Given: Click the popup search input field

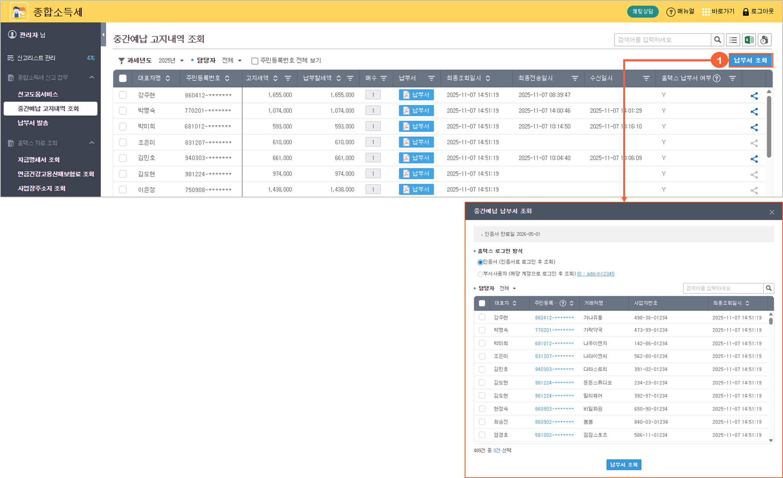Looking at the screenshot, I should pyautogui.click(x=722, y=288).
